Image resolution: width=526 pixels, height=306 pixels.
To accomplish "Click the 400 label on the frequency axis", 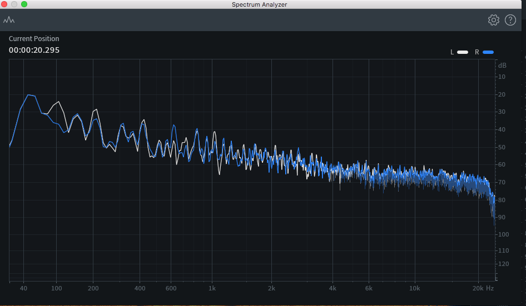I will 140,288.
